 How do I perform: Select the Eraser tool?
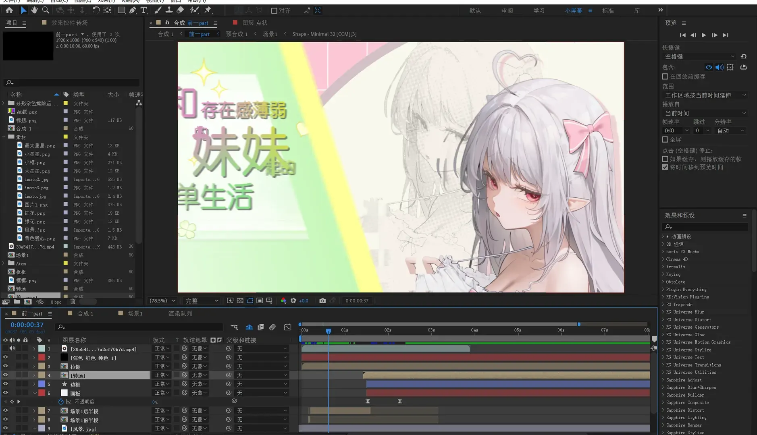click(x=180, y=10)
